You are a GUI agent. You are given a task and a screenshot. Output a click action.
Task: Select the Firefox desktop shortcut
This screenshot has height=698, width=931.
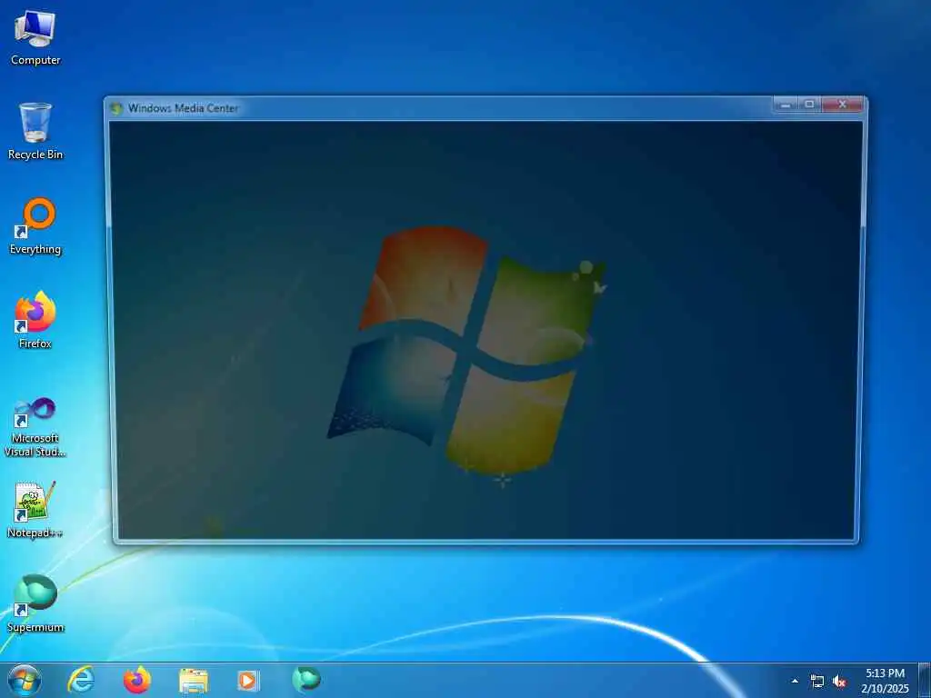coord(35,321)
